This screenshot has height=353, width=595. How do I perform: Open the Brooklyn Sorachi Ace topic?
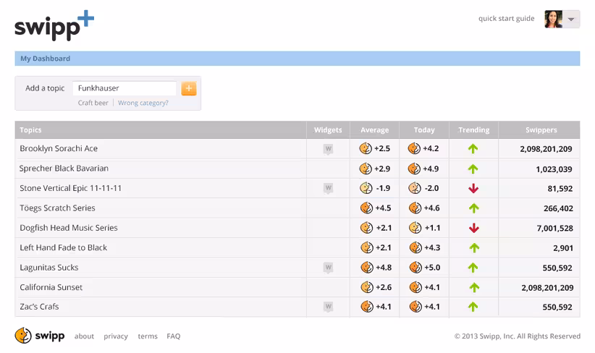point(59,148)
